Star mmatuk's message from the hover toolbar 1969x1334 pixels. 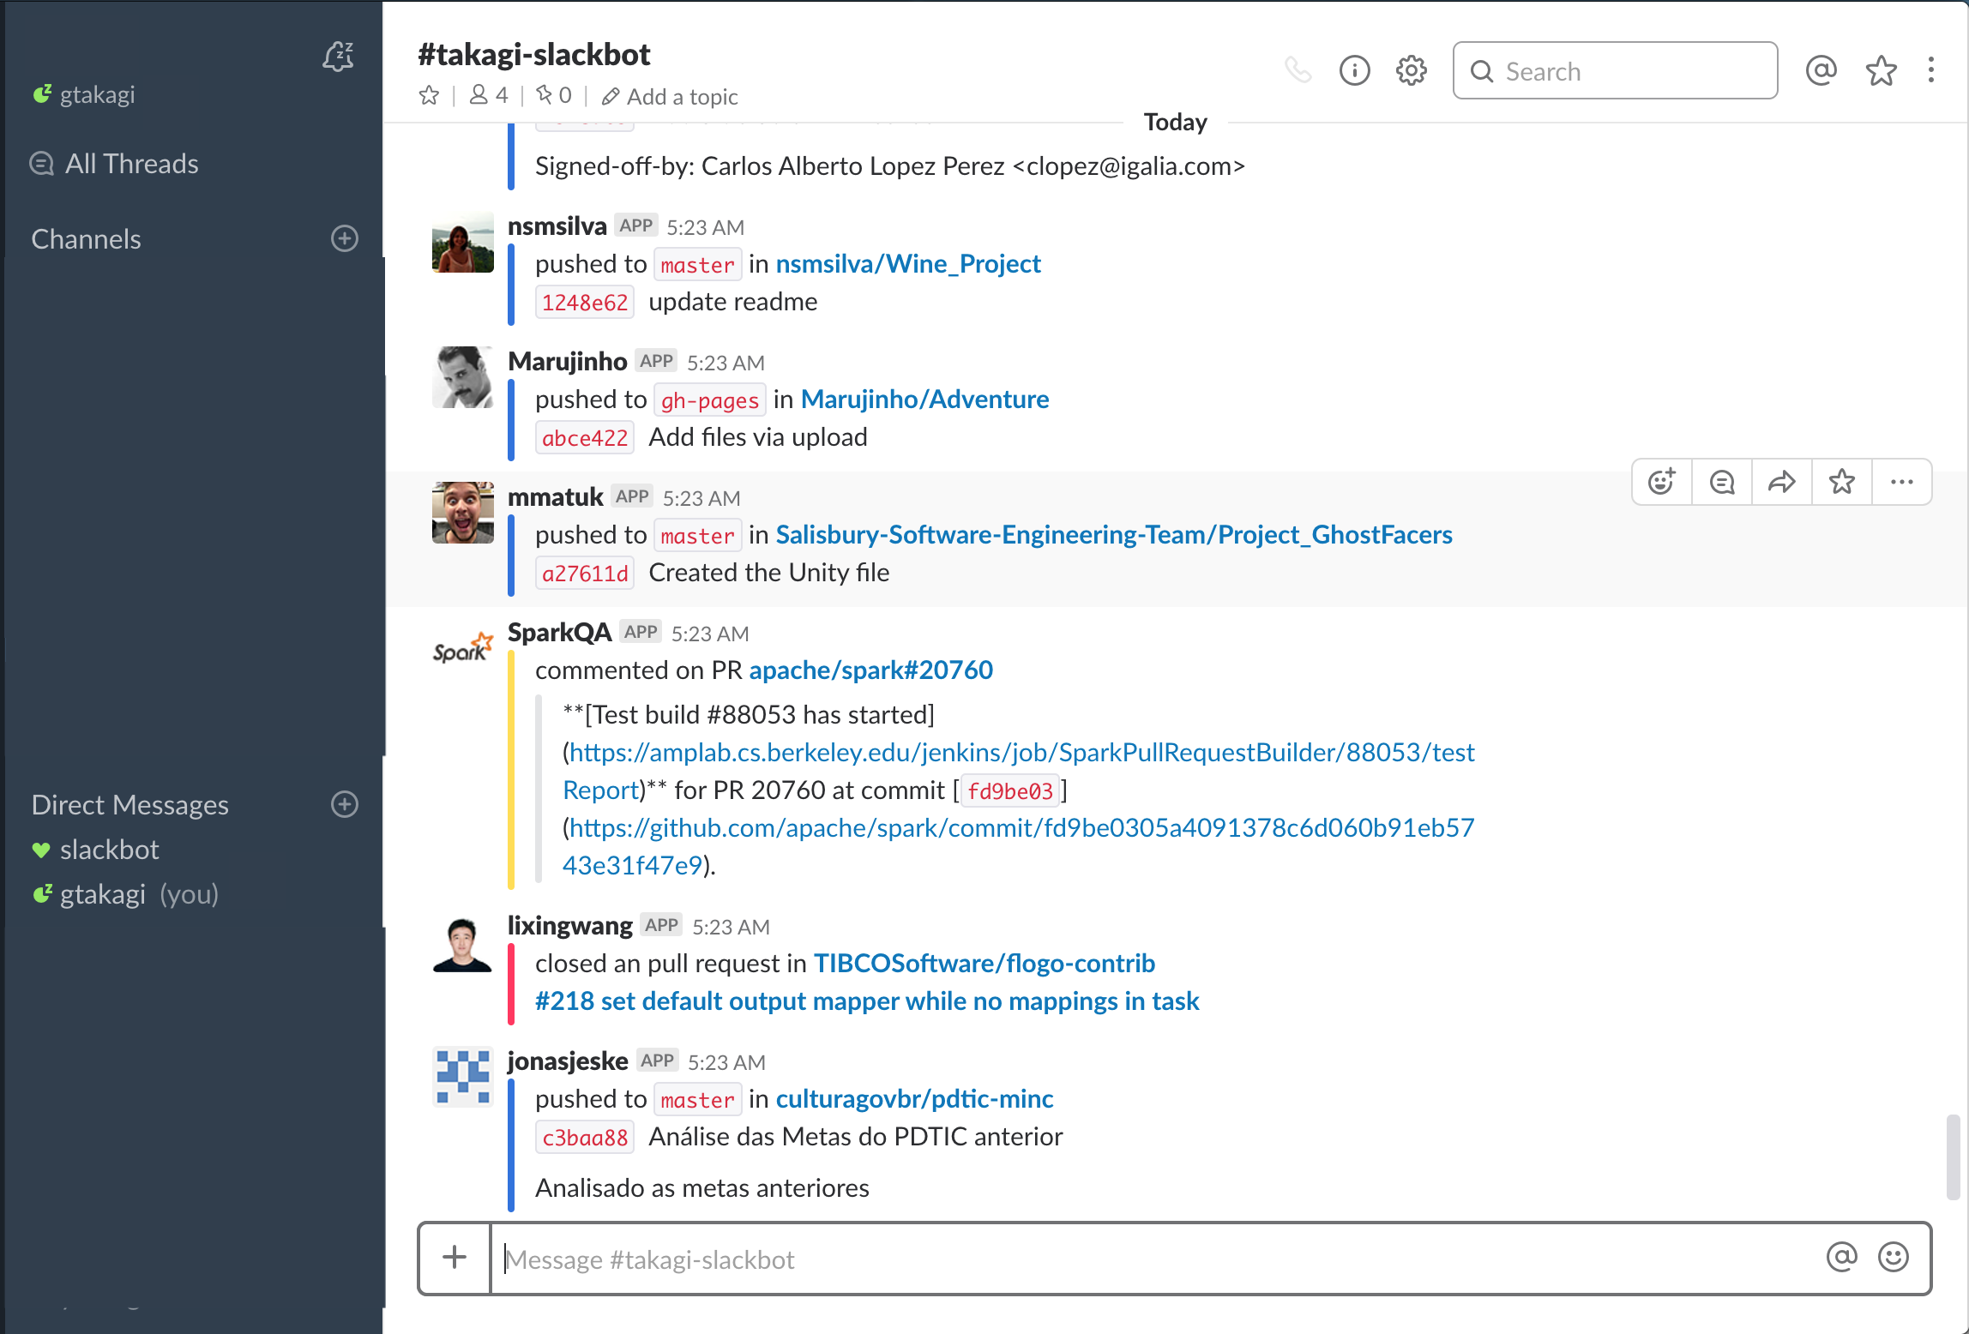(1841, 482)
